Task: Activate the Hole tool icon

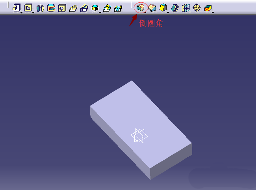Action: click(62, 8)
